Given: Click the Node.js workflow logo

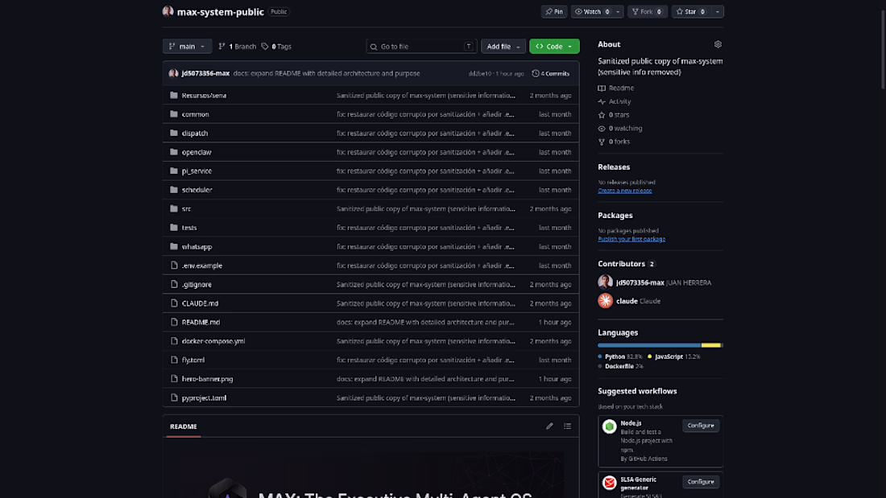Looking at the screenshot, I should click(609, 426).
